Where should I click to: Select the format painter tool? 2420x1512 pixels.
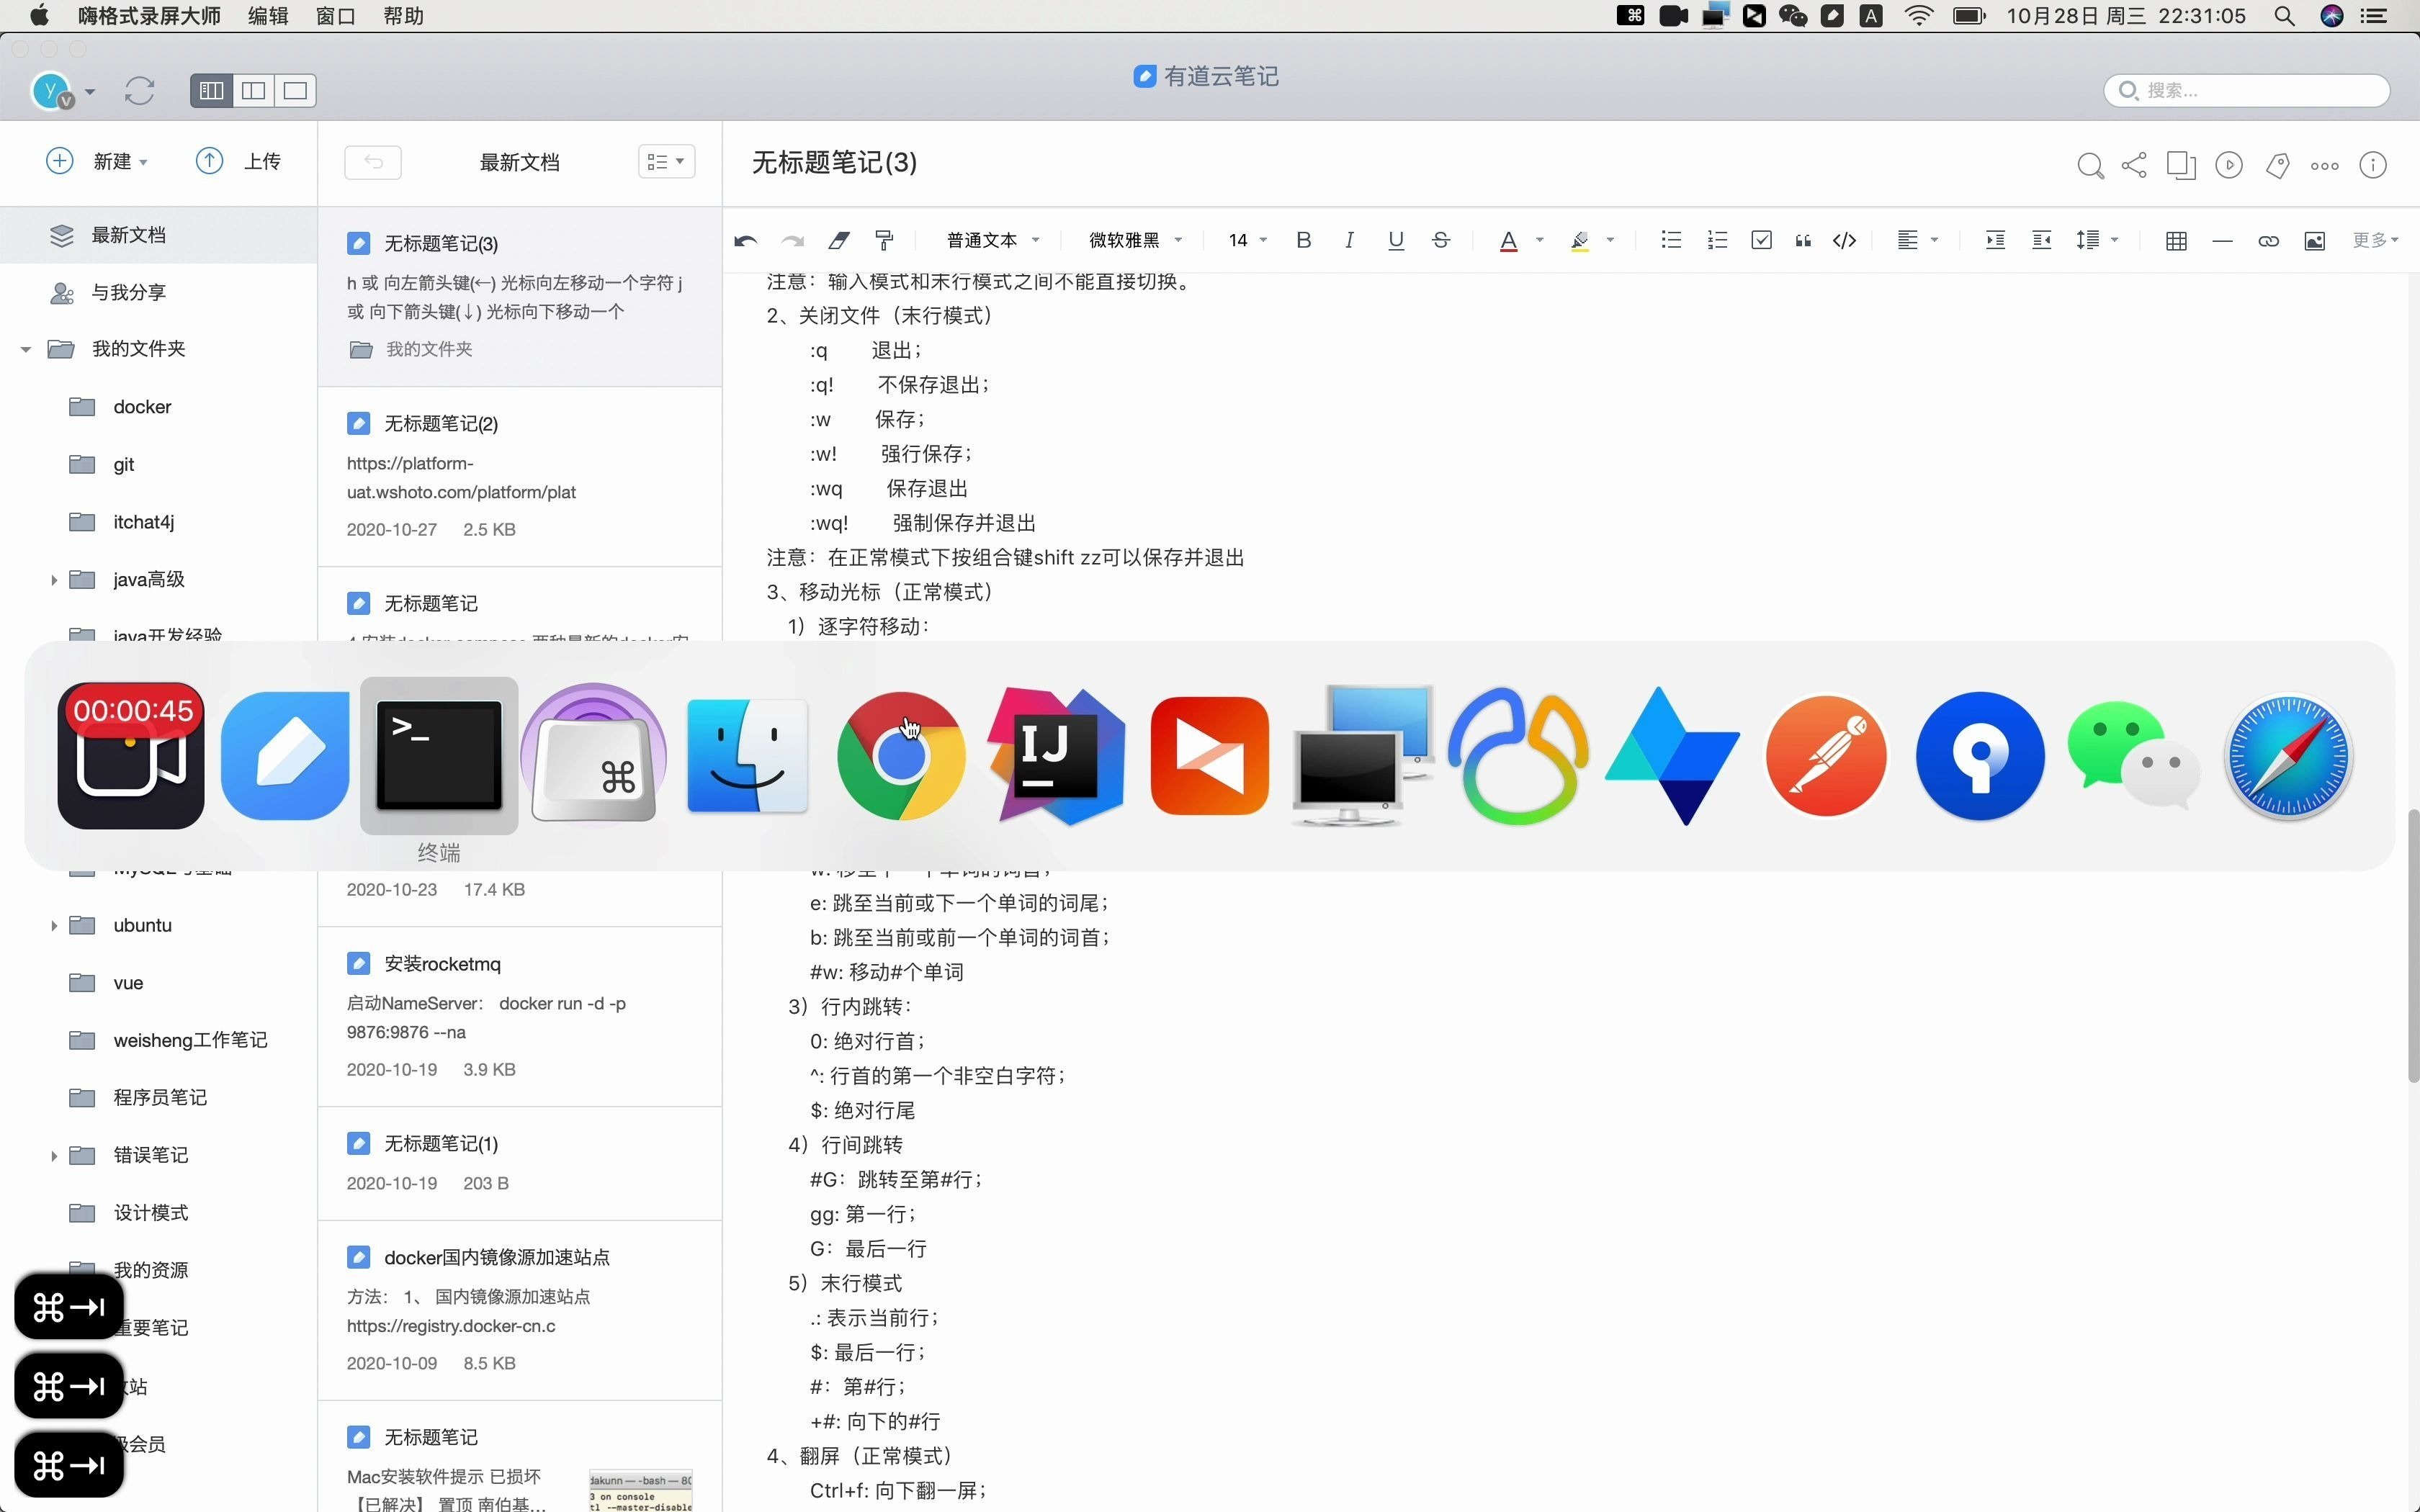(x=884, y=240)
